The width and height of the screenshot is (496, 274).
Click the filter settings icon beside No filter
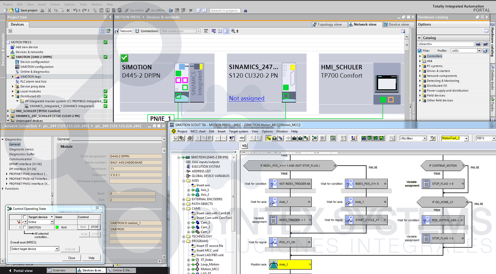(x=433, y=138)
